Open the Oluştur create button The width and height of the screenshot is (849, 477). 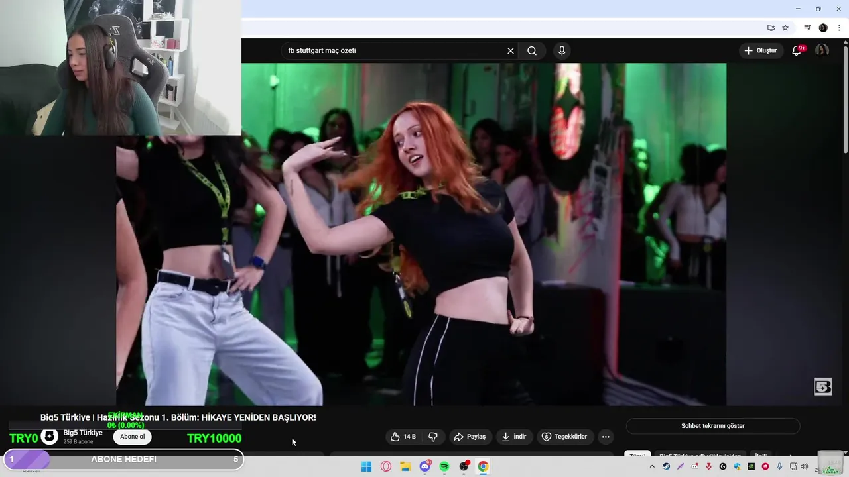[x=760, y=51]
